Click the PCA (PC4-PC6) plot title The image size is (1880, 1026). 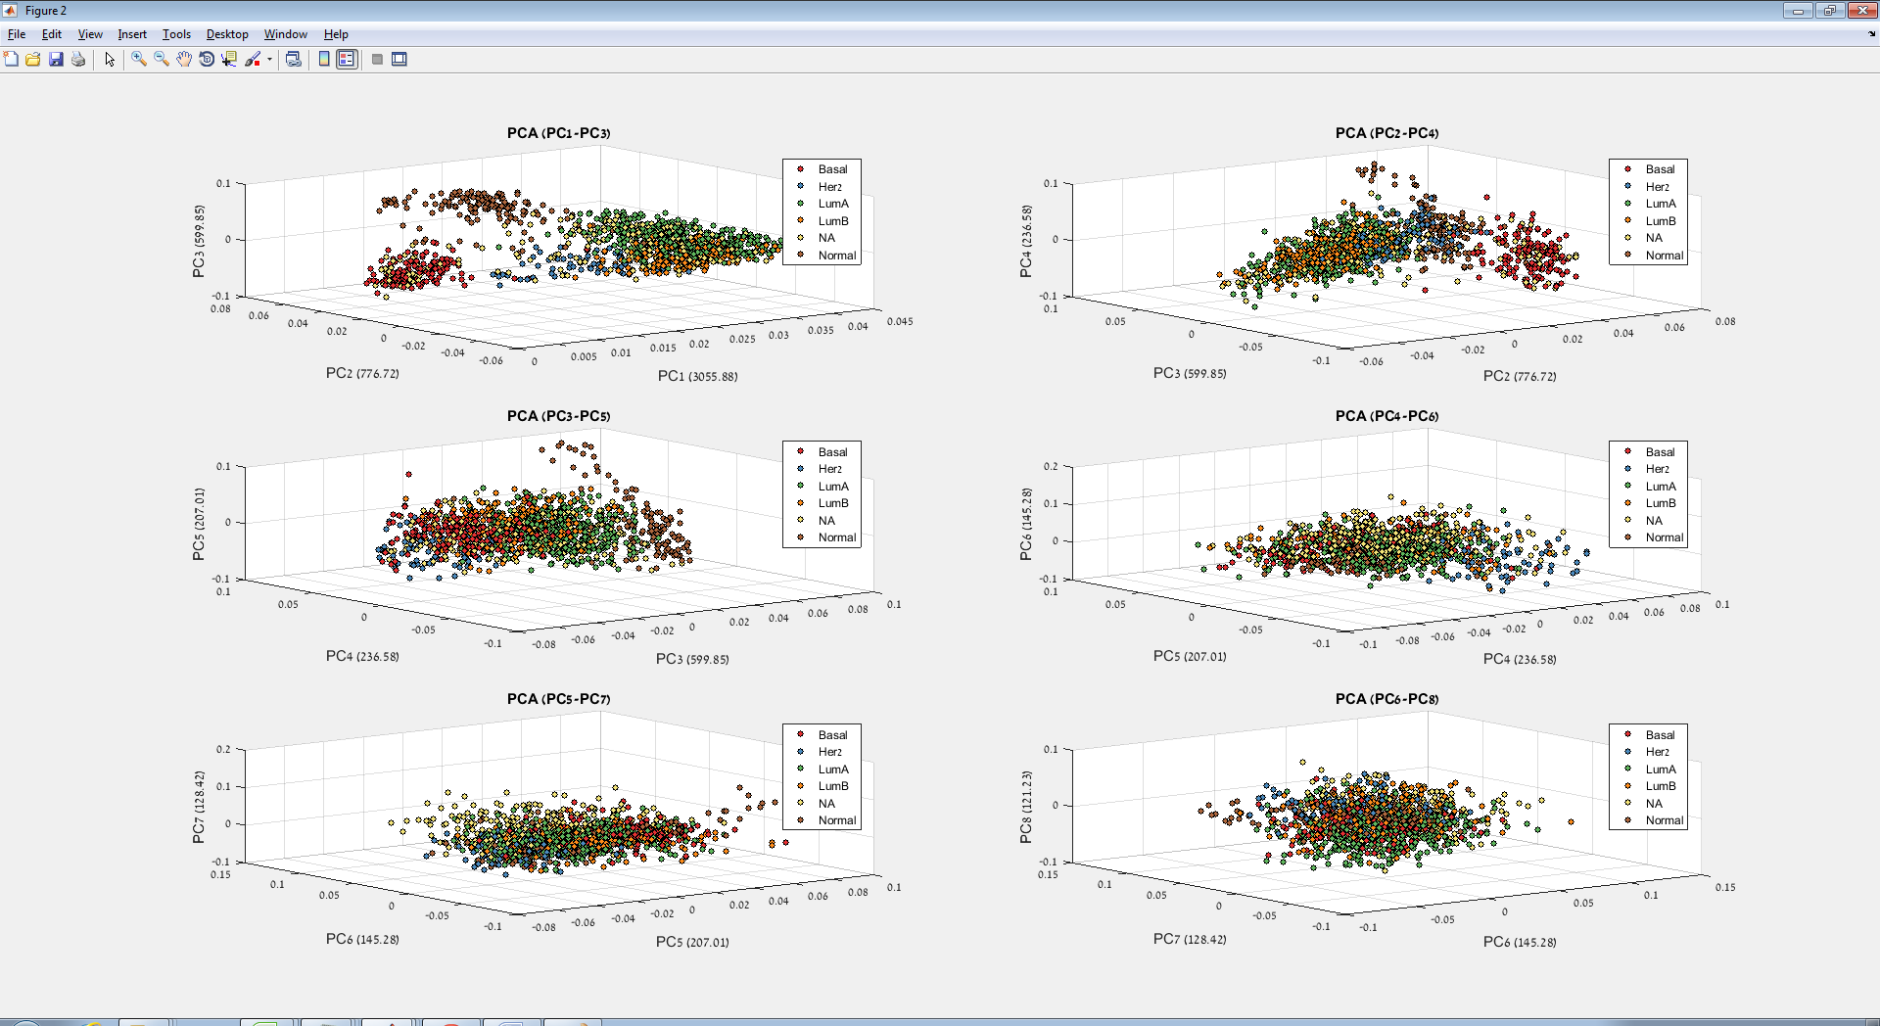click(1386, 416)
